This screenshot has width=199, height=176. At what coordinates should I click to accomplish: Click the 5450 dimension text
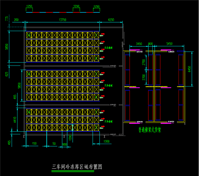pyautogui.click(x=169, y=44)
